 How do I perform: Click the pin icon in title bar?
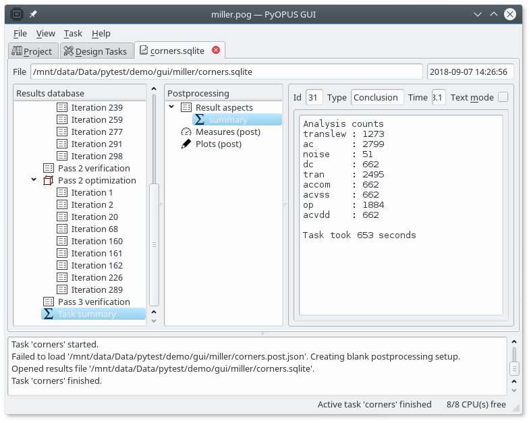coord(33,13)
